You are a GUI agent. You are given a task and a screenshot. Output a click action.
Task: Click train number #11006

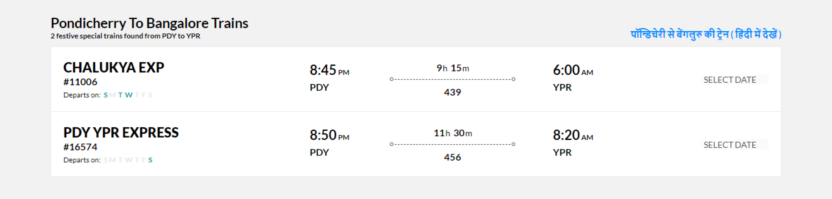coord(80,82)
